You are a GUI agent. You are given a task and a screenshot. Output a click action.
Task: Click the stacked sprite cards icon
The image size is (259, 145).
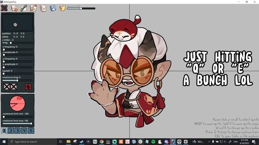[43, 8]
